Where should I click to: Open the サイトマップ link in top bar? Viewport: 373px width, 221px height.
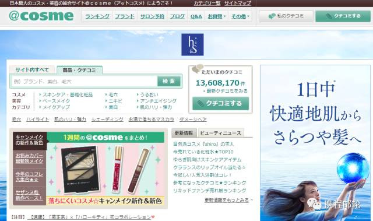(238, 3)
